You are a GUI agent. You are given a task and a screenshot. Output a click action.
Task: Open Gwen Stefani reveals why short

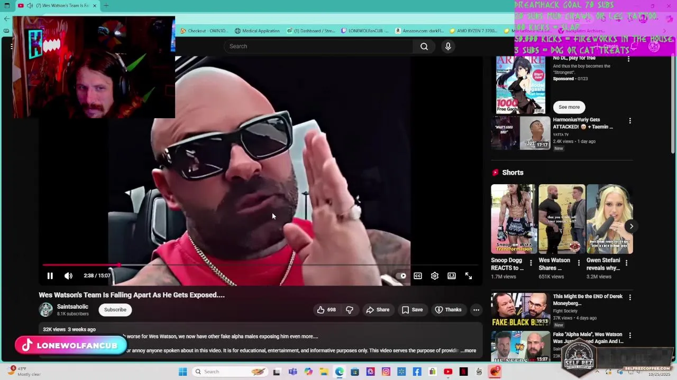[x=610, y=219]
